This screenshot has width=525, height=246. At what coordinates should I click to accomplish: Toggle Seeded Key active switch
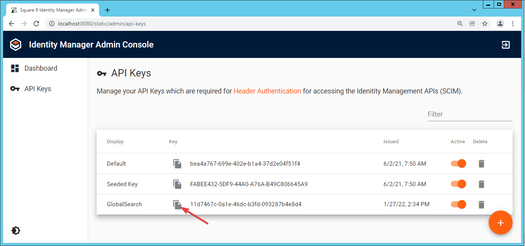458,184
